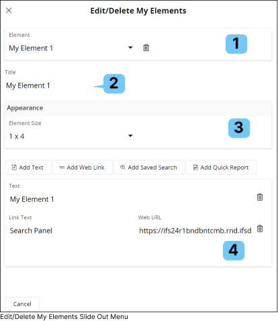
Task: Click the report icon on Add Quick Report
Action: [195, 168]
